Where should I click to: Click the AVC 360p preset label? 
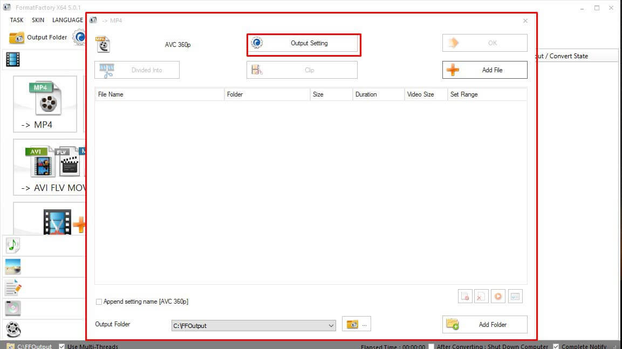point(177,45)
